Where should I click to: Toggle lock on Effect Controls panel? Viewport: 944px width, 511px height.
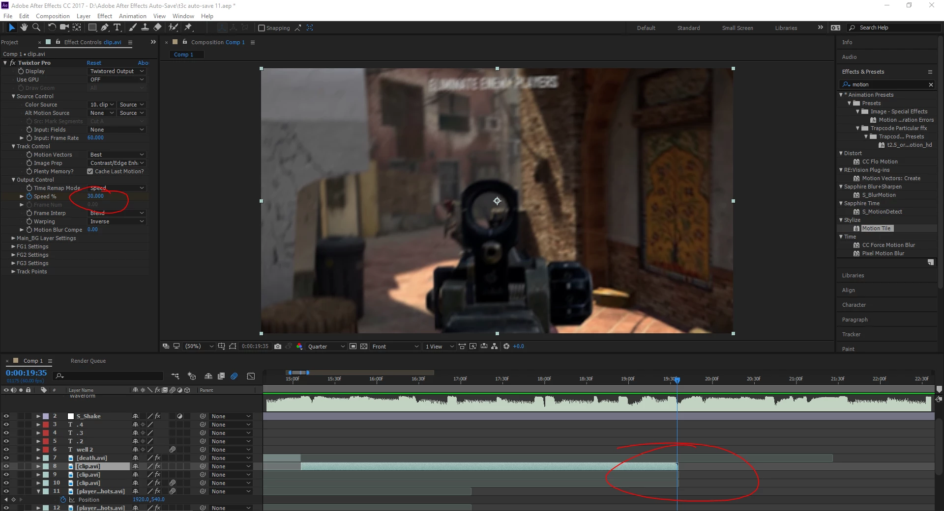58,42
